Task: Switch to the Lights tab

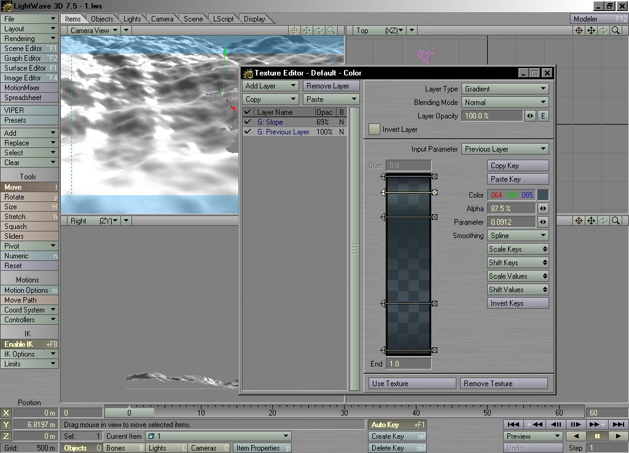Action: click(x=132, y=19)
